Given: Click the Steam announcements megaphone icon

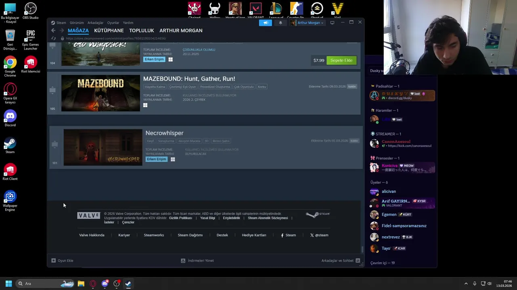Looking at the screenshot, I should pos(265,23).
